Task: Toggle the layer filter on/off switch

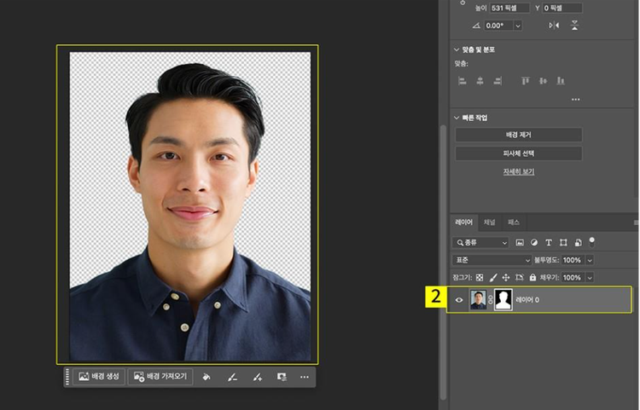Action: tap(592, 241)
